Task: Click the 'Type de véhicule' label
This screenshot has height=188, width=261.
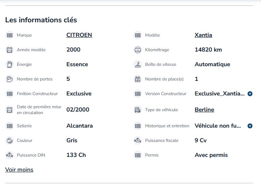Action: [x=161, y=110]
